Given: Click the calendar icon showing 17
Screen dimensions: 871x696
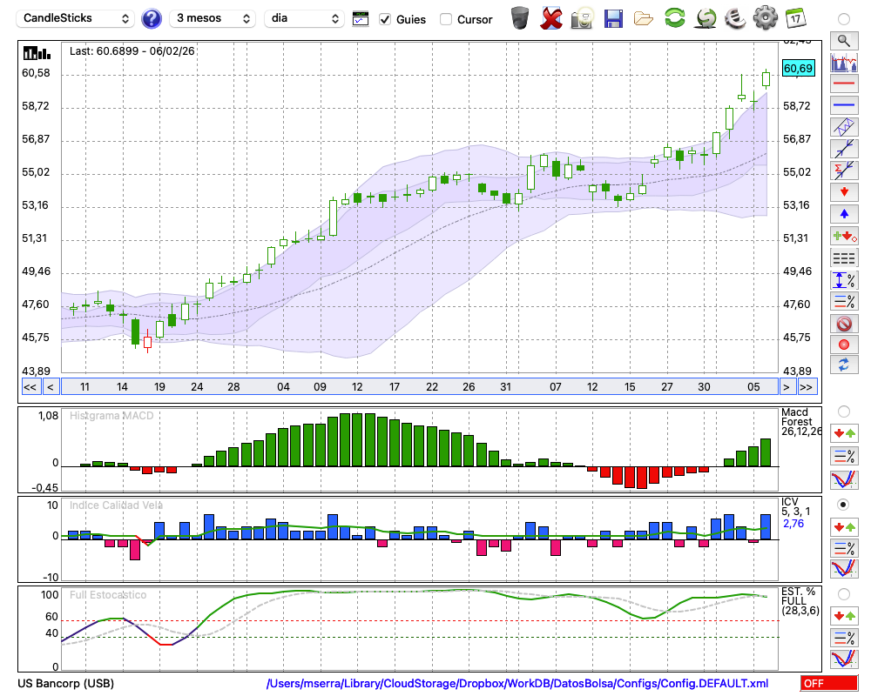Looking at the screenshot, I should [x=795, y=18].
